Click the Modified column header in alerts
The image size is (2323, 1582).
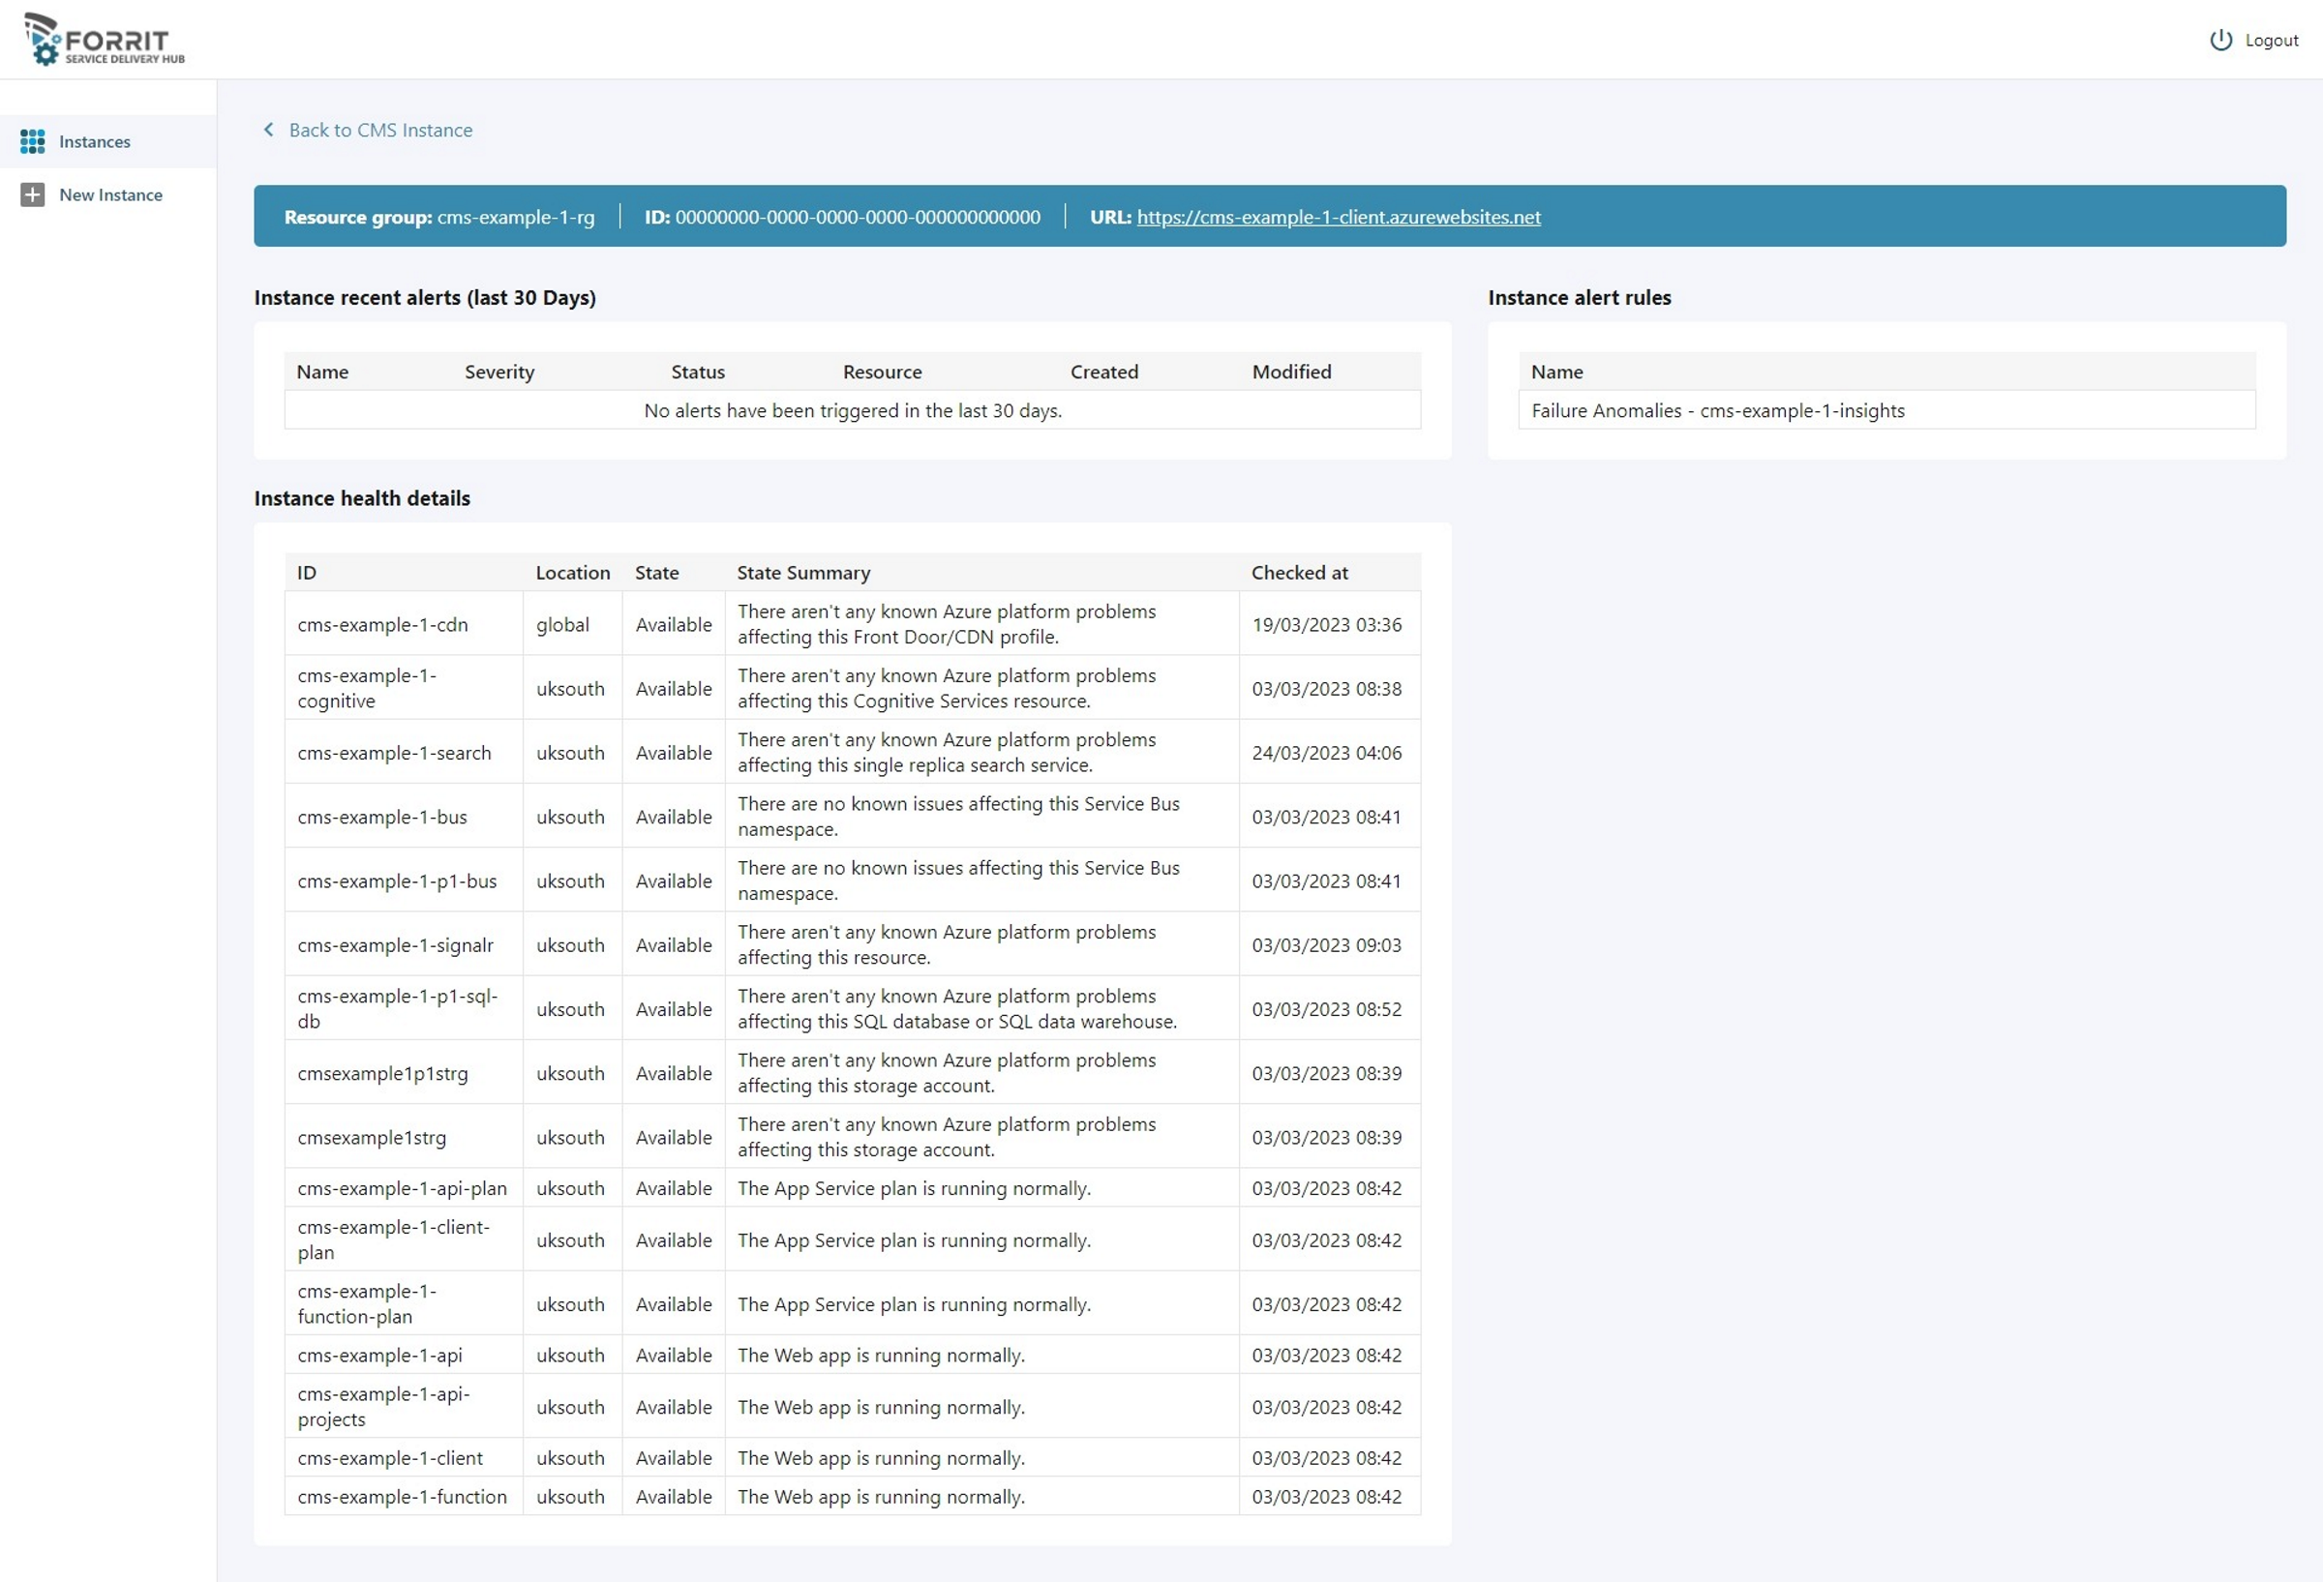coord(1290,372)
